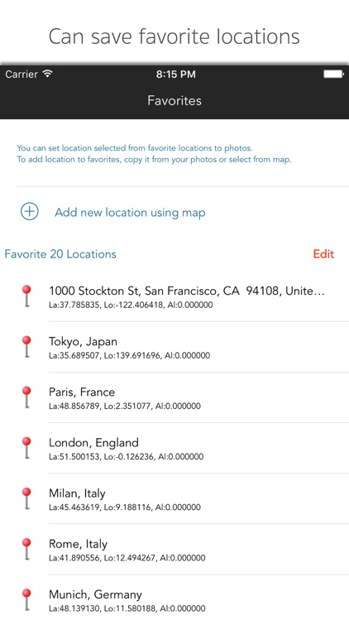Image resolution: width=349 pixels, height=621 pixels.
Task: Select the Paris, France location row
Action: [x=174, y=397]
